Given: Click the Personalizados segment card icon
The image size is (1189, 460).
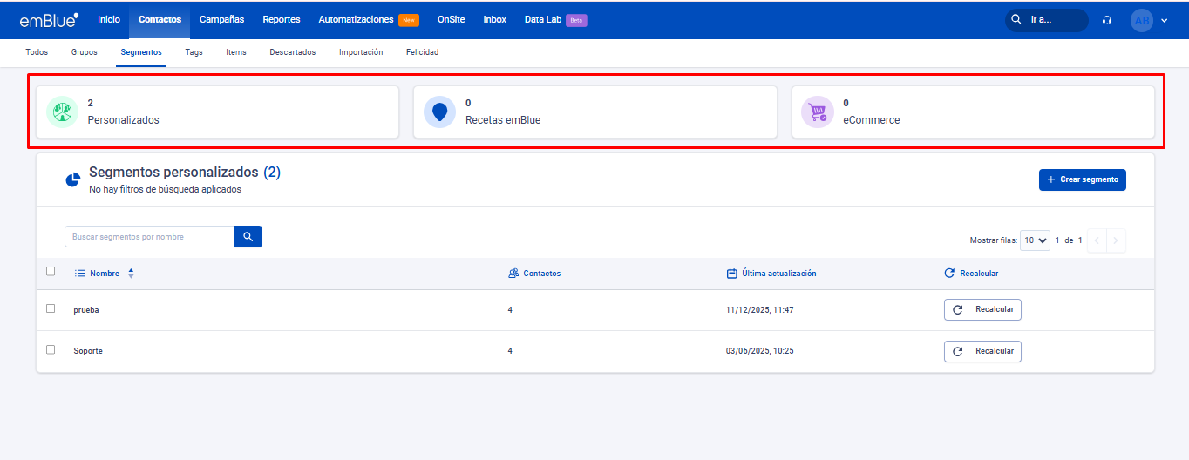Looking at the screenshot, I should tap(63, 112).
